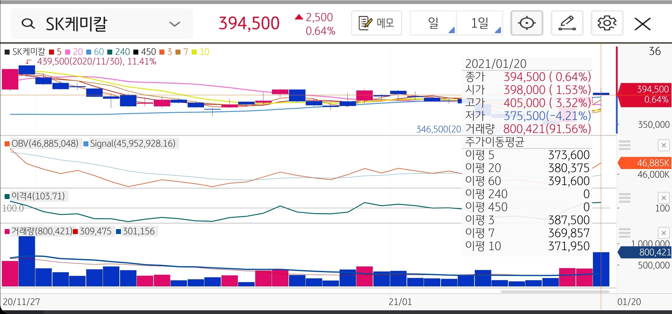
Task: Click the 주가이동평균 heading
Action: click(495, 142)
